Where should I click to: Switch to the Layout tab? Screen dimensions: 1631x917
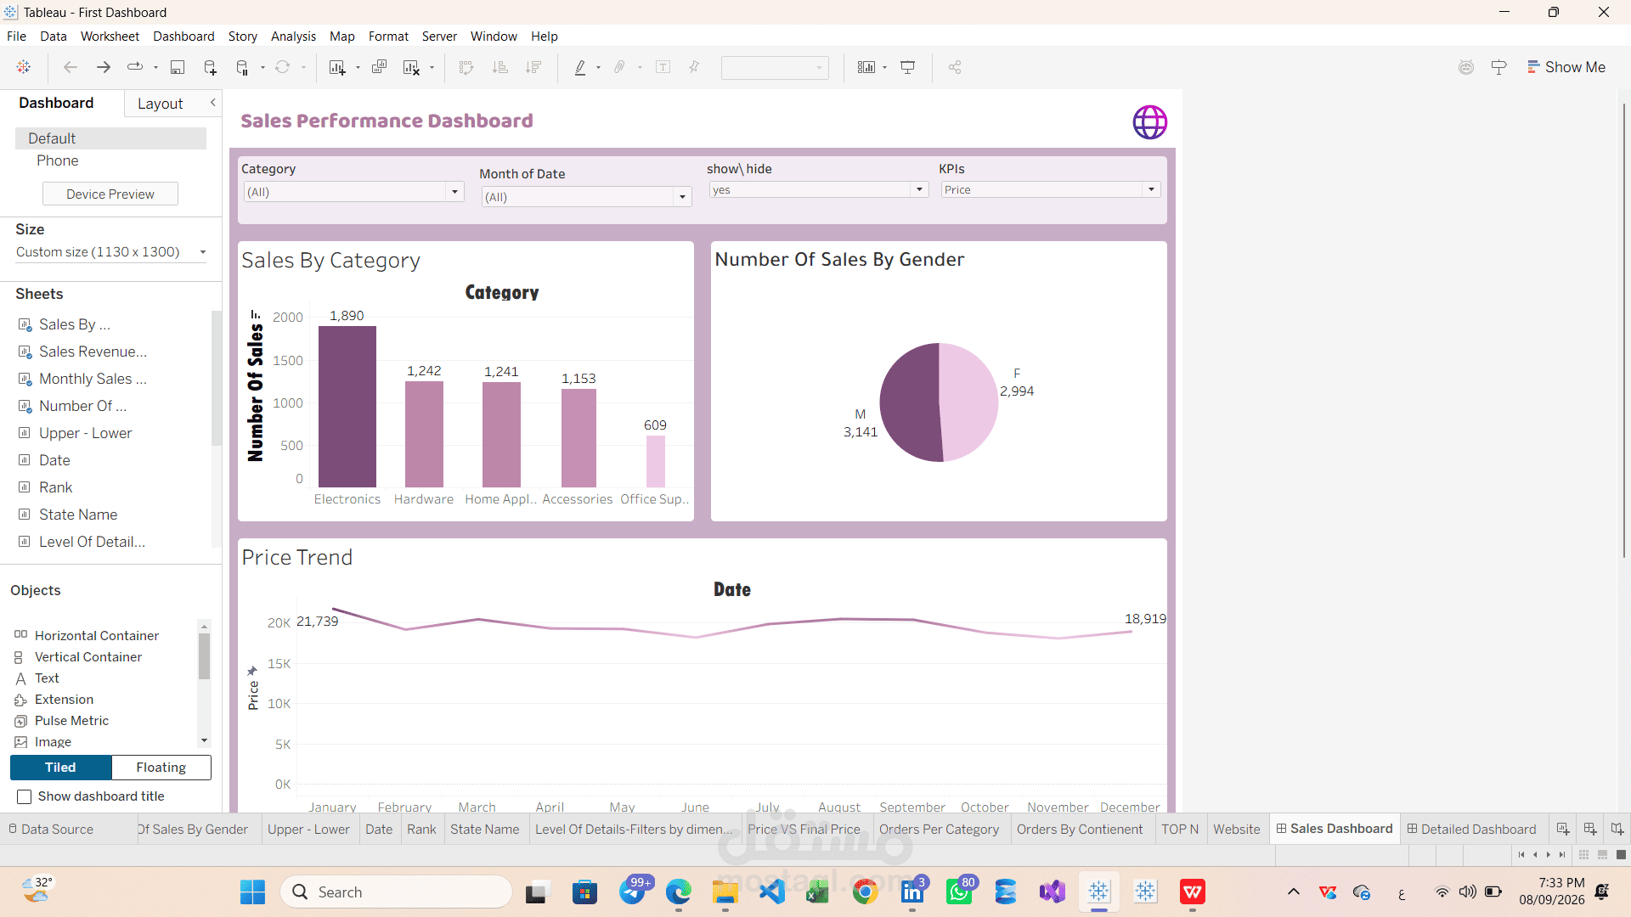click(x=160, y=104)
